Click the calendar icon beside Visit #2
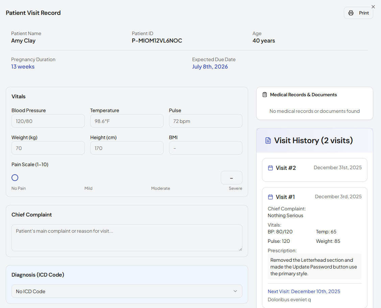Screen dimensions: 381x308 tap(270, 168)
